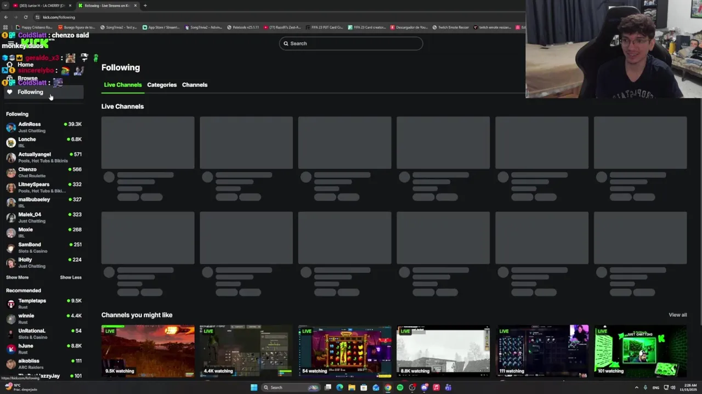The image size is (702, 394).
Task: Open Lonche channel from the Following list
Action: (44, 142)
